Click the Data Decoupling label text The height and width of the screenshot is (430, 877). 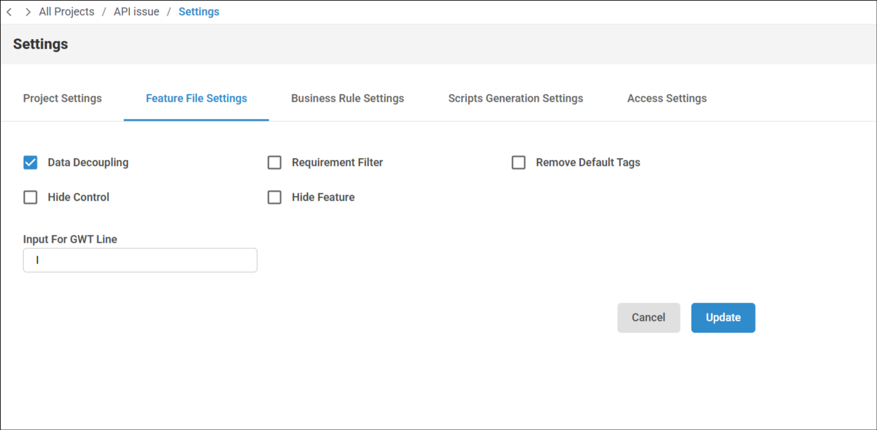pos(88,163)
